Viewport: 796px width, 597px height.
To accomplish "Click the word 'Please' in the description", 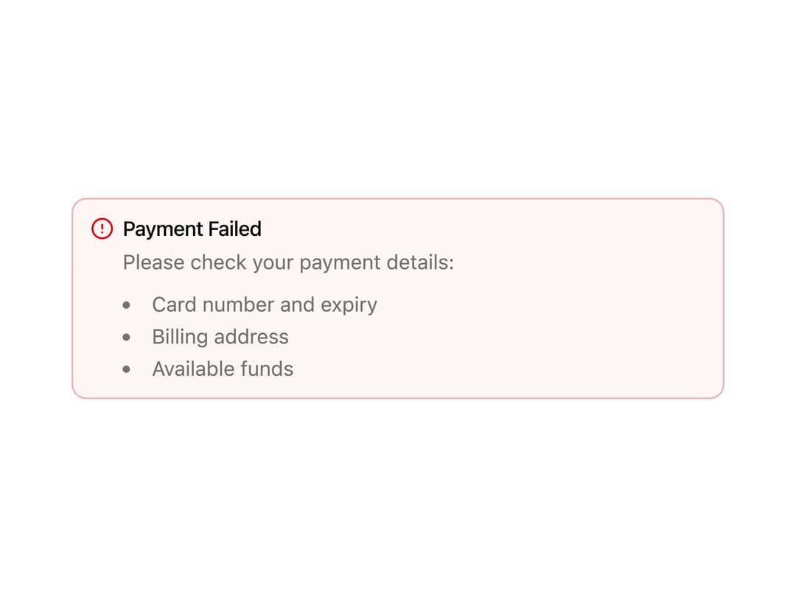I will pos(154,262).
